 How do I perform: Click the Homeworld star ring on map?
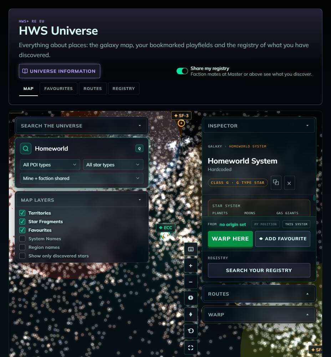click(x=165, y=236)
